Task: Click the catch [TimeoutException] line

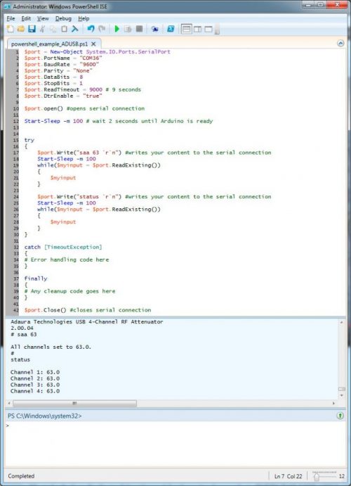Action: (x=63, y=247)
